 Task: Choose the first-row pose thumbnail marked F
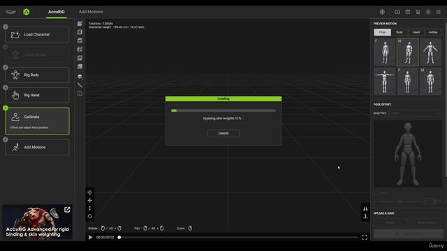pos(385,52)
